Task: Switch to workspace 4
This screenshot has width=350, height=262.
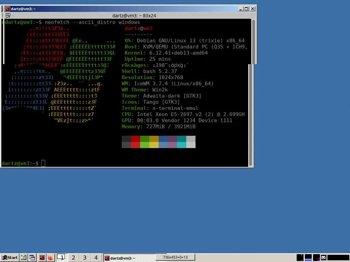Action: [96, 258]
